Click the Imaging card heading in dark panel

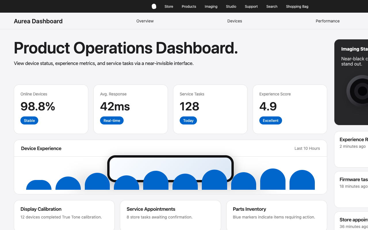pyautogui.click(x=354, y=49)
